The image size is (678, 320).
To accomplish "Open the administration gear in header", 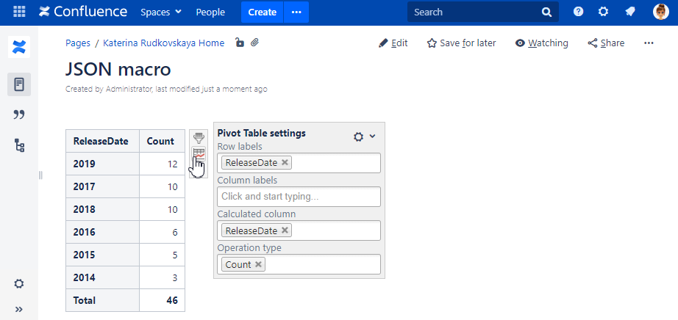I will coord(603,12).
